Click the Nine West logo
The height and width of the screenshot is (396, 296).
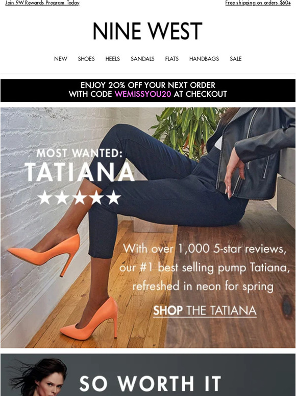pos(147,31)
